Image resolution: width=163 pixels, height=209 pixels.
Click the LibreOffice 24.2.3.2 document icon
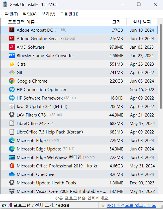click(x=12, y=123)
